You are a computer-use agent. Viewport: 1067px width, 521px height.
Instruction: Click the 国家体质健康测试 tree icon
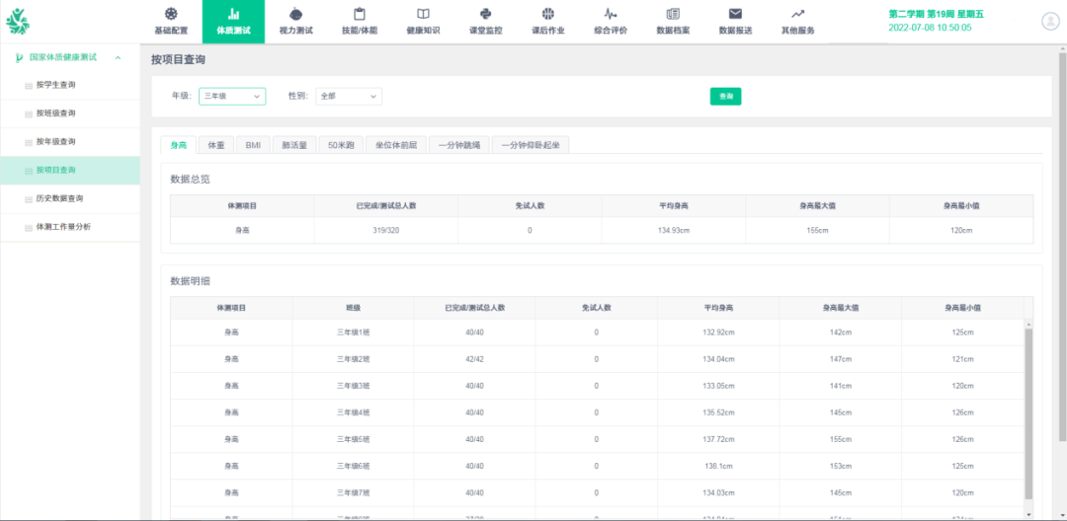19,58
